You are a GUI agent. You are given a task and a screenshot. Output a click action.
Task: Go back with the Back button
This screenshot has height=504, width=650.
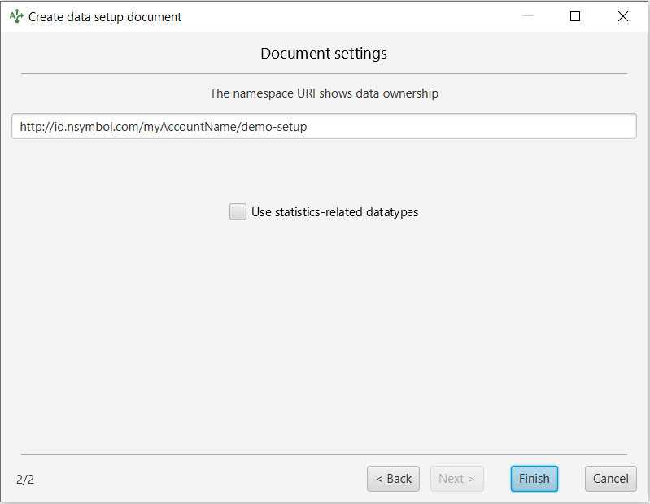(393, 479)
